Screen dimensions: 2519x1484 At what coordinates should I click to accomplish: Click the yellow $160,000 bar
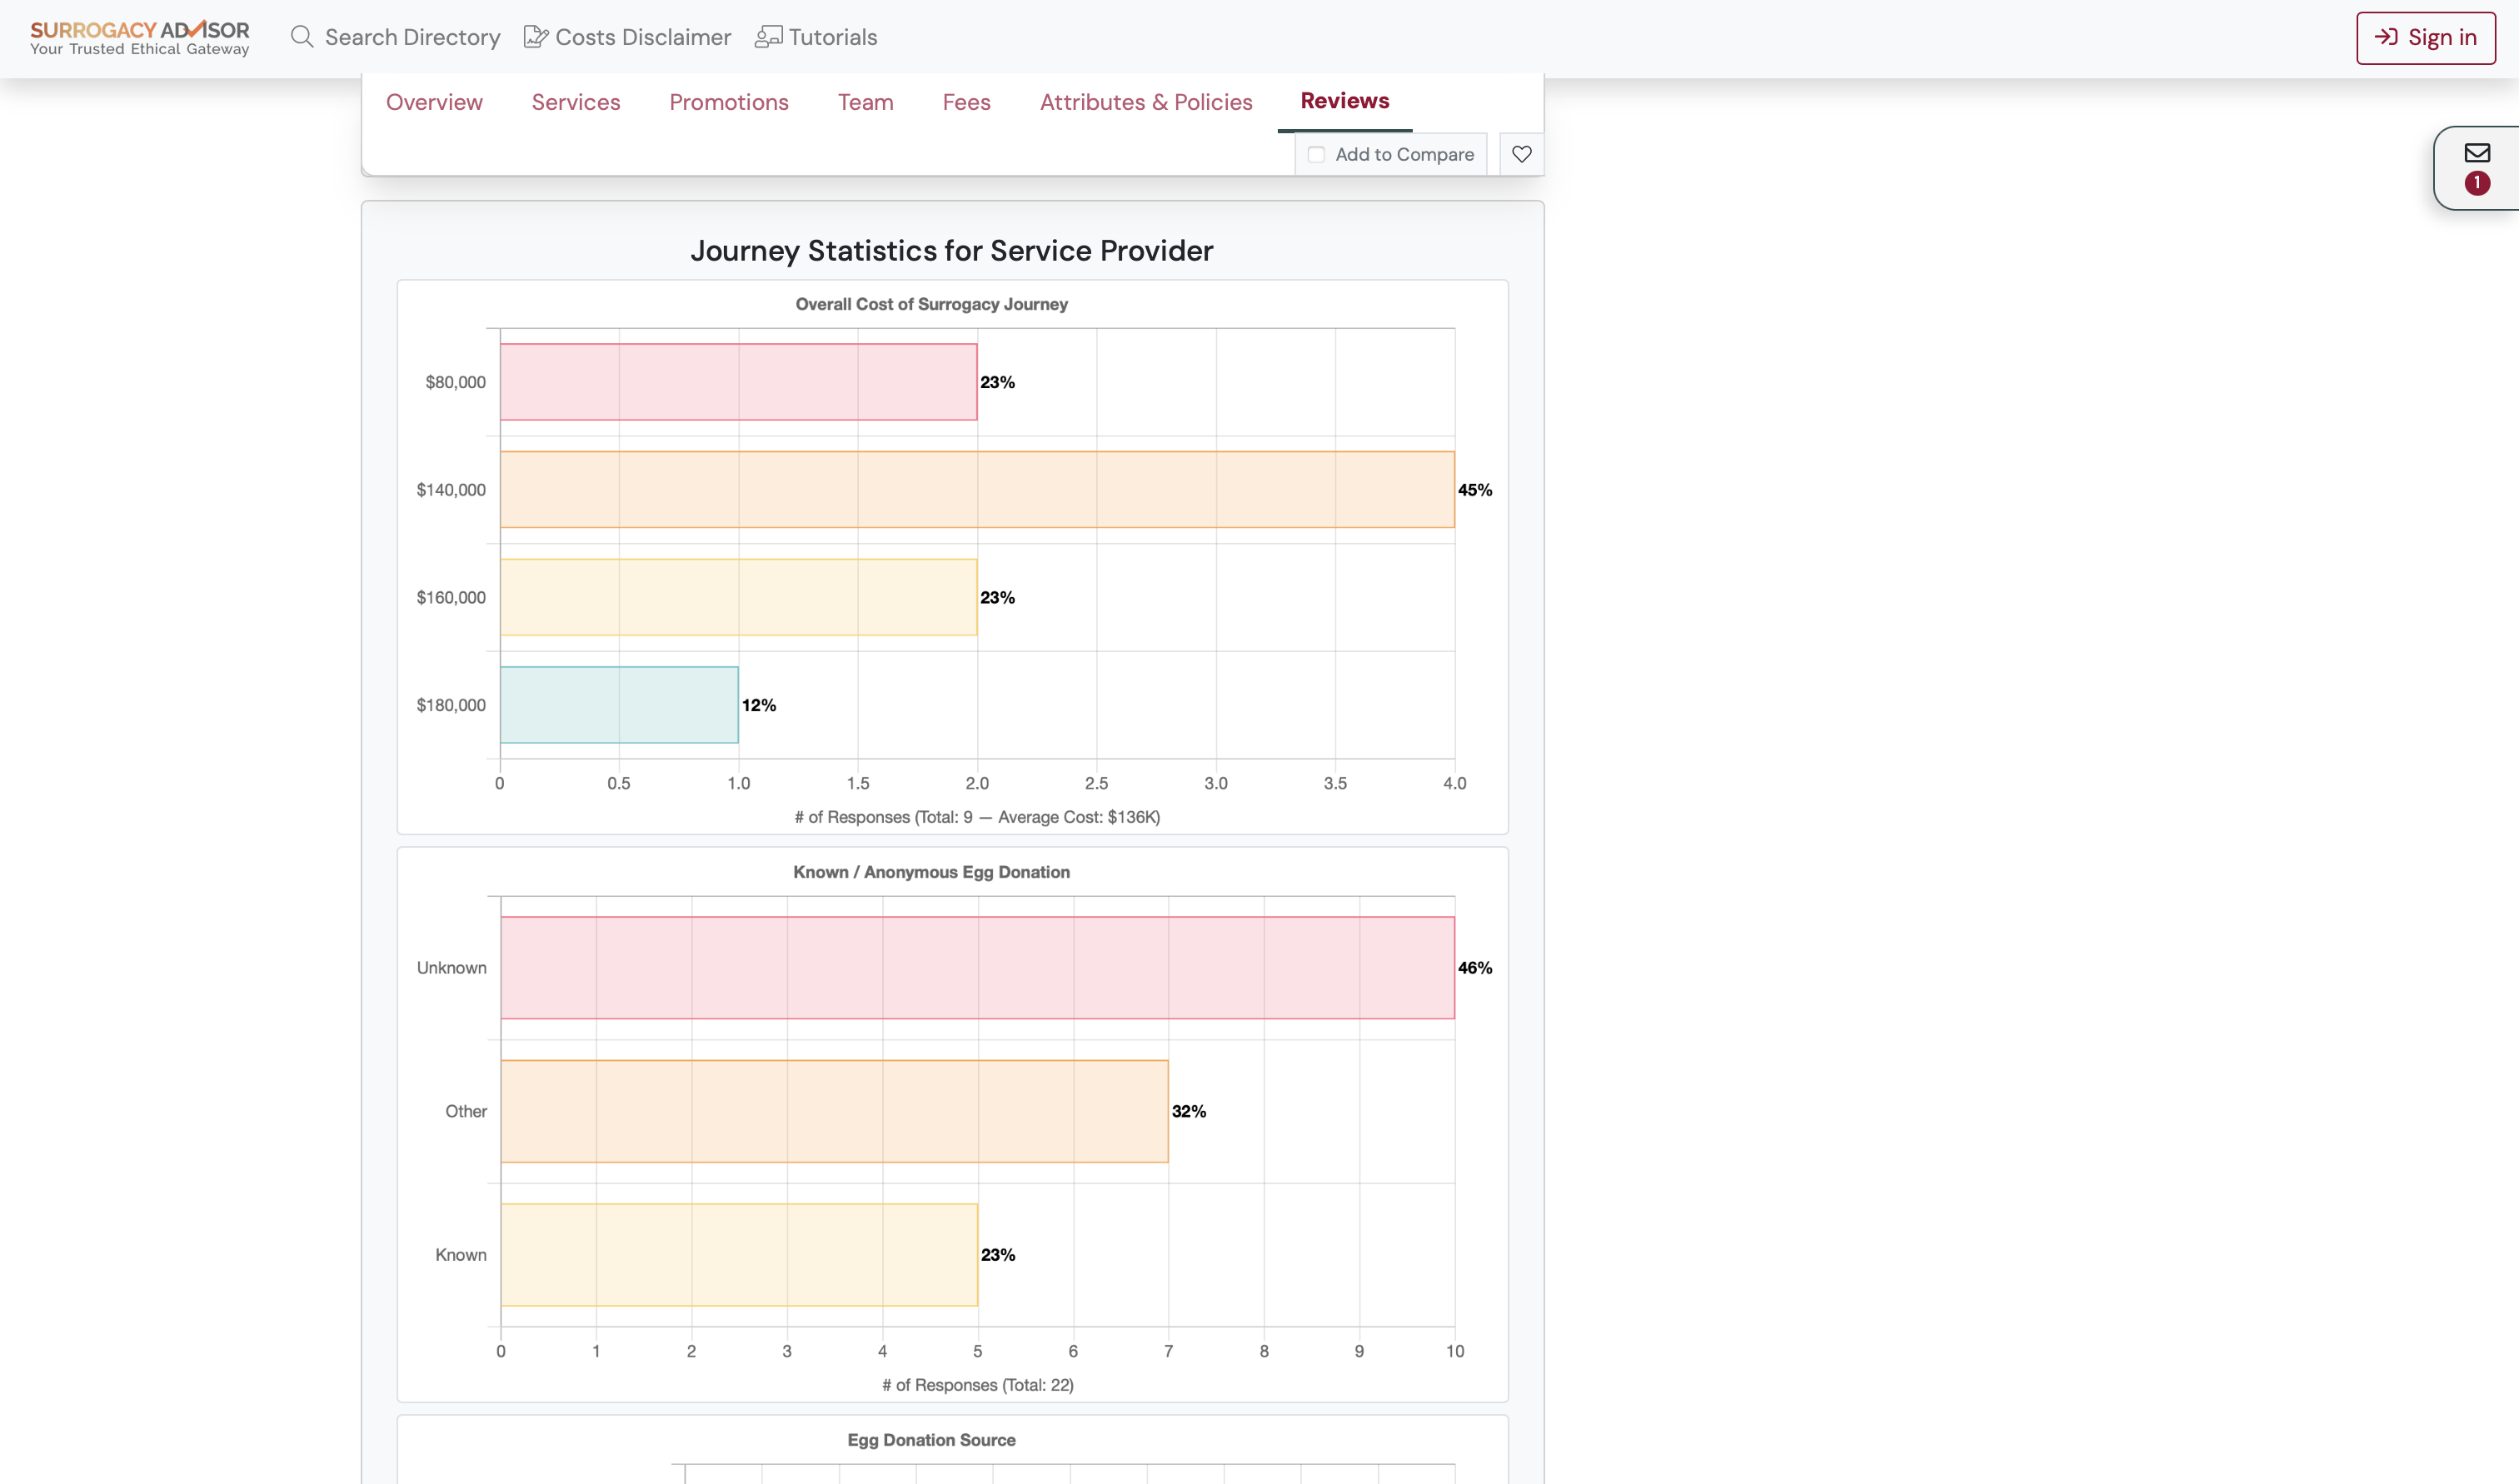738,598
